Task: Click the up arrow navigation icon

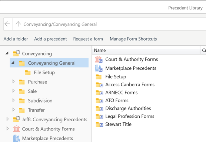Action: pyautogui.click(x=18, y=24)
